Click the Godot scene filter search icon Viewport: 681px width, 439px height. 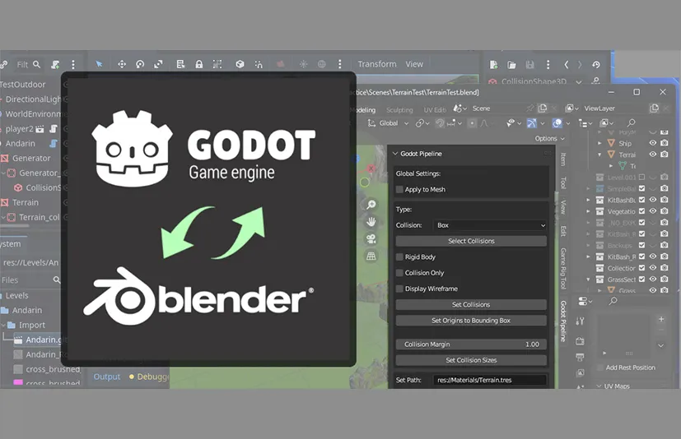point(36,64)
